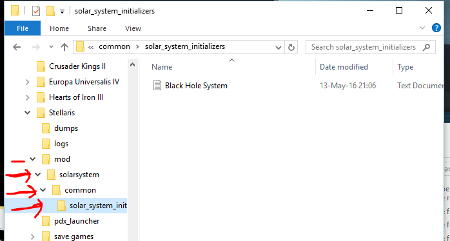This screenshot has height=241, width=450.
Task: Select Hearts of Iron III folder in tree
Action: click(x=76, y=97)
